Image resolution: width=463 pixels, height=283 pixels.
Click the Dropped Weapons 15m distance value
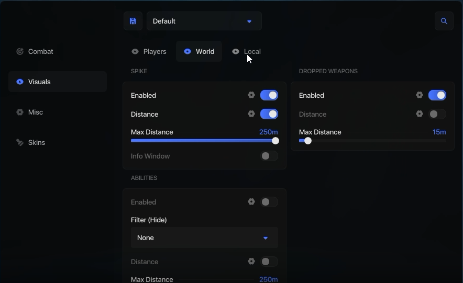pos(439,132)
